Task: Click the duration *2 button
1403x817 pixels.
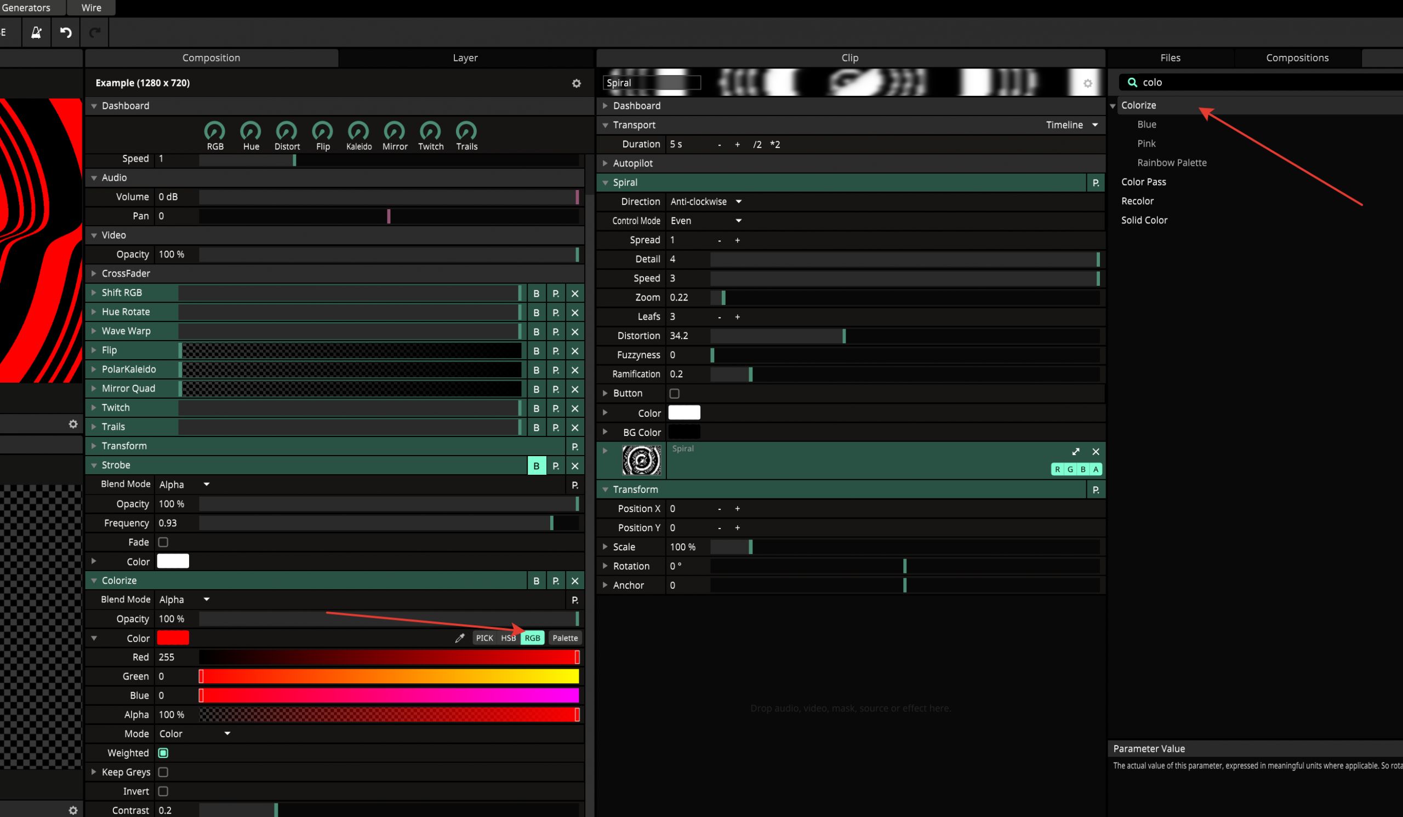Action: (x=775, y=145)
